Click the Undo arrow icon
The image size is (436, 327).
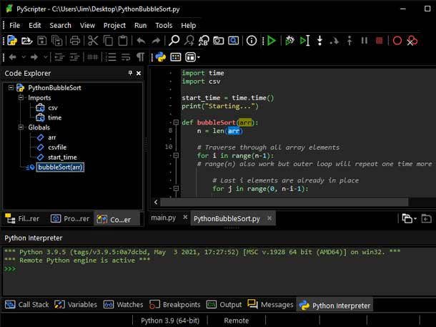pyautogui.click(x=140, y=41)
